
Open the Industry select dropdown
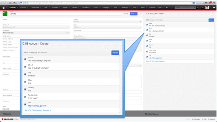[107, 22]
